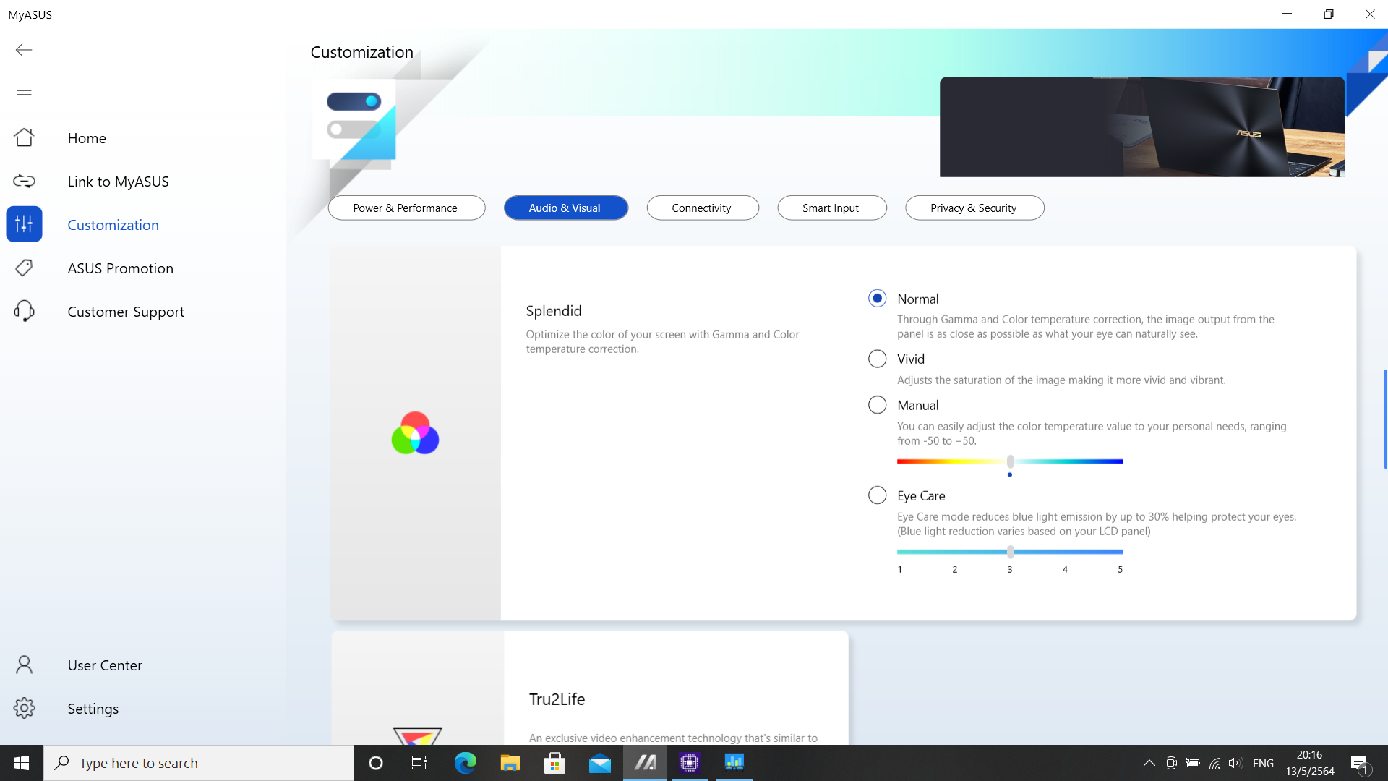Screen dimensions: 1388x781
Task: Open ASUS Promotion page
Action: pos(120,268)
